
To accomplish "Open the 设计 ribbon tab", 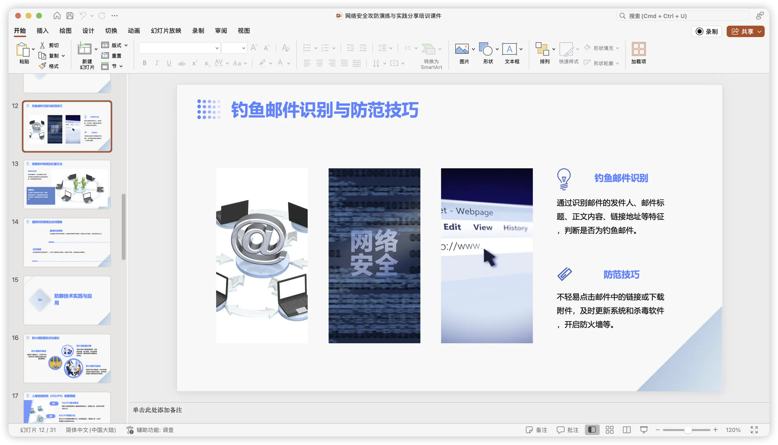I will pos(88,31).
